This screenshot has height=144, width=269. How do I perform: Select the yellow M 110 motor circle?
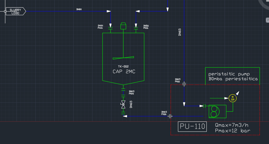pos(233,98)
